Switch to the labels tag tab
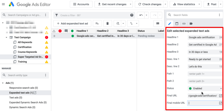Viewport: 224px width, 111px height. 191,24
